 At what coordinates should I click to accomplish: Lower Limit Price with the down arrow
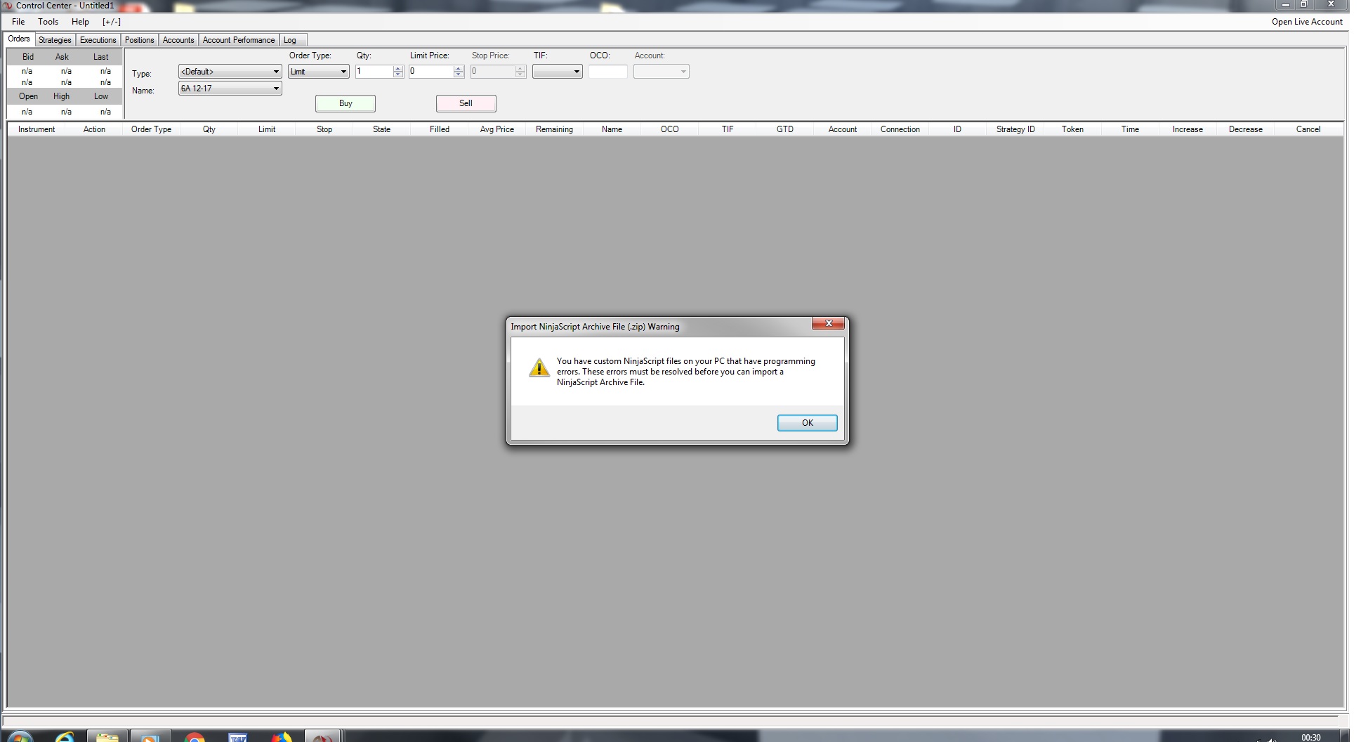click(x=459, y=75)
